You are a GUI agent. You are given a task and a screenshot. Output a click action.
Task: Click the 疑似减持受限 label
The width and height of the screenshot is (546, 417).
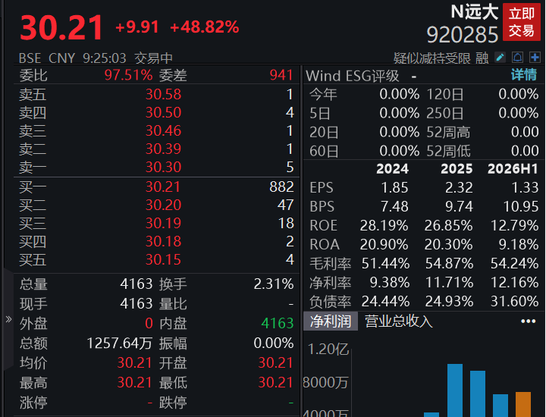point(432,58)
